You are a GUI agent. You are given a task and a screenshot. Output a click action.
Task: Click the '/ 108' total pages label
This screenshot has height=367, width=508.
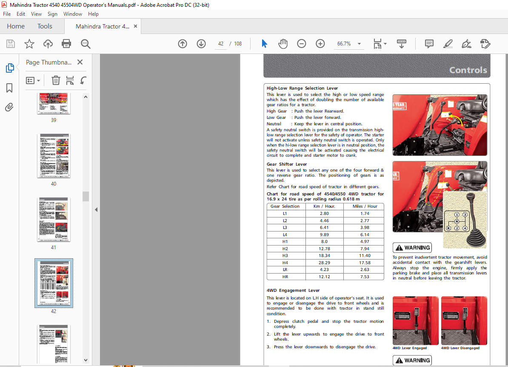pyautogui.click(x=236, y=44)
